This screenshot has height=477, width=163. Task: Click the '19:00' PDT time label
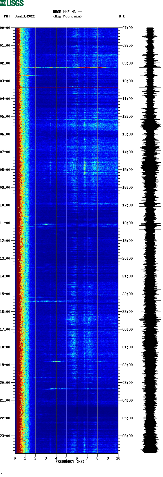click(5, 365)
